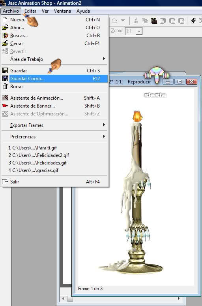Click the first greyed paste-frame icon
Image resolution: width=202 pixels, height=306 pixels.
tap(163, 21)
